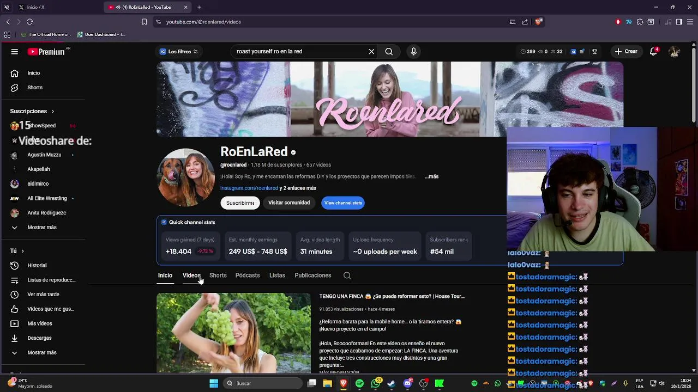The width and height of the screenshot is (698, 392).
Task: Play the featured grapes thumbnail video
Action: (x=233, y=333)
